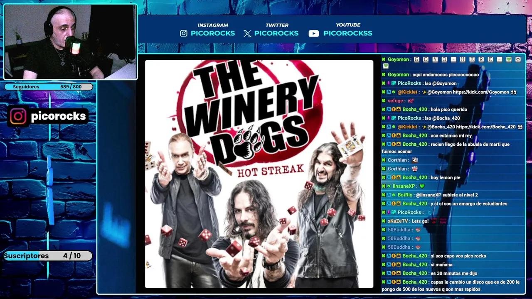Click the green heart in iinsaneXP's message
The height and width of the screenshot is (299, 532).
click(422, 186)
